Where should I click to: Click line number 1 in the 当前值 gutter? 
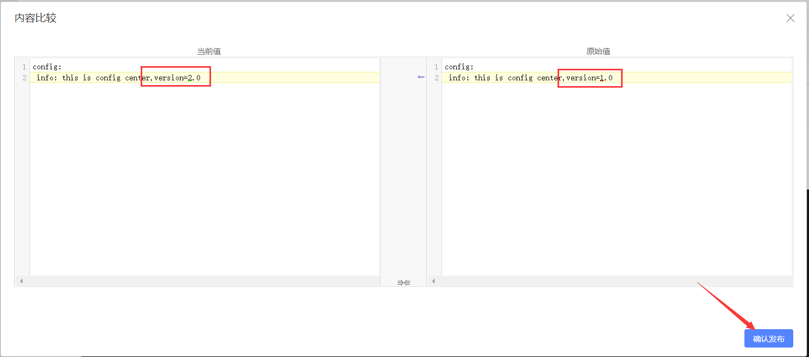coord(24,67)
